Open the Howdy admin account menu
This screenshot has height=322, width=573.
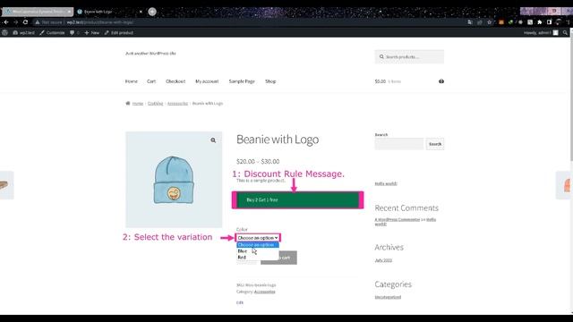[x=541, y=32]
